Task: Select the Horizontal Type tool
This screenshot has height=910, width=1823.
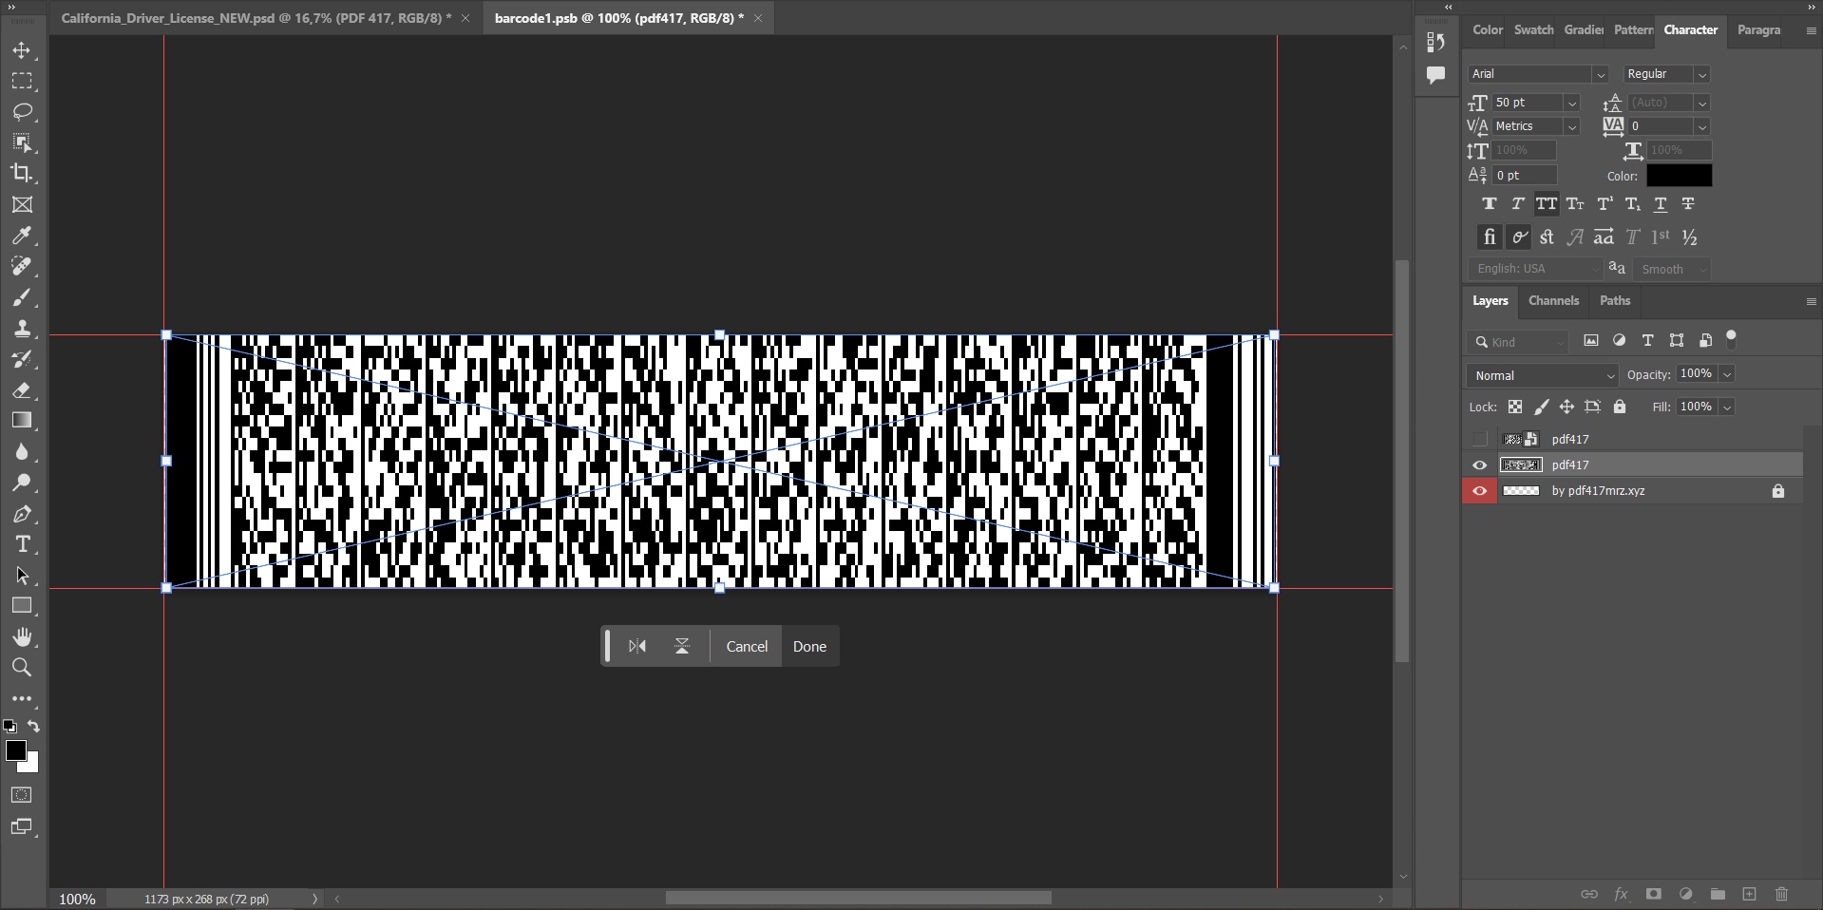Action: point(22,544)
